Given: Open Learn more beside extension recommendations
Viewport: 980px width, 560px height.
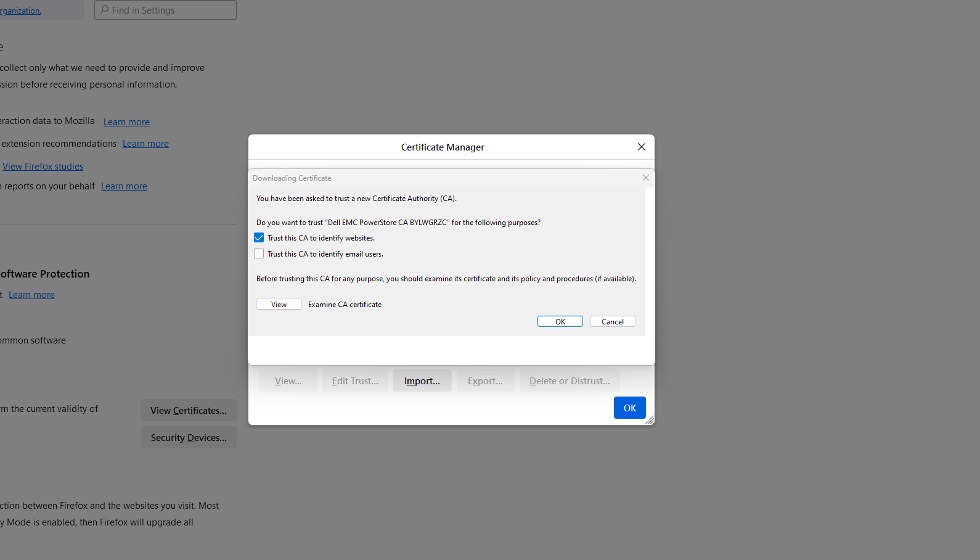Looking at the screenshot, I should pyautogui.click(x=145, y=144).
